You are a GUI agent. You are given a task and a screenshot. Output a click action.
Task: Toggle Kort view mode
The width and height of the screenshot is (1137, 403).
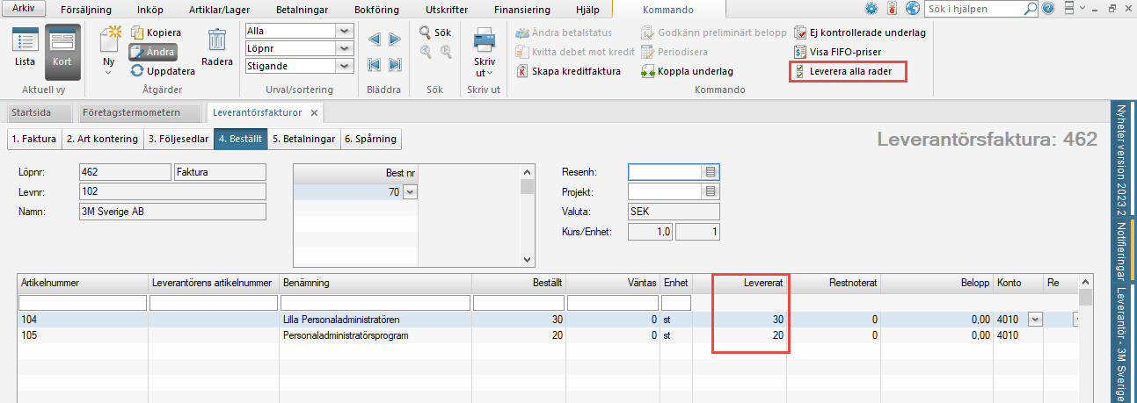pos(62,49)
